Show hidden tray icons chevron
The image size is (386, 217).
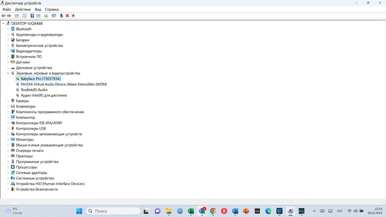(314, 211)
